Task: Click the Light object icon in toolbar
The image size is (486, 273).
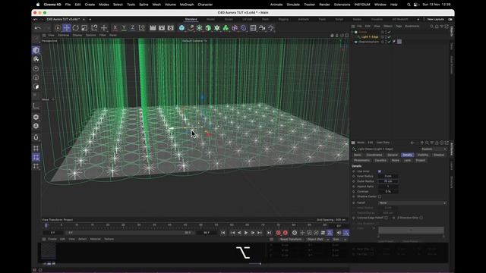Action: tap(271, 28)
